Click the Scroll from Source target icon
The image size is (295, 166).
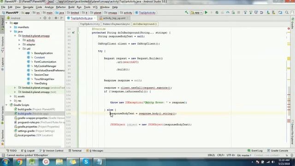(45, 18)
